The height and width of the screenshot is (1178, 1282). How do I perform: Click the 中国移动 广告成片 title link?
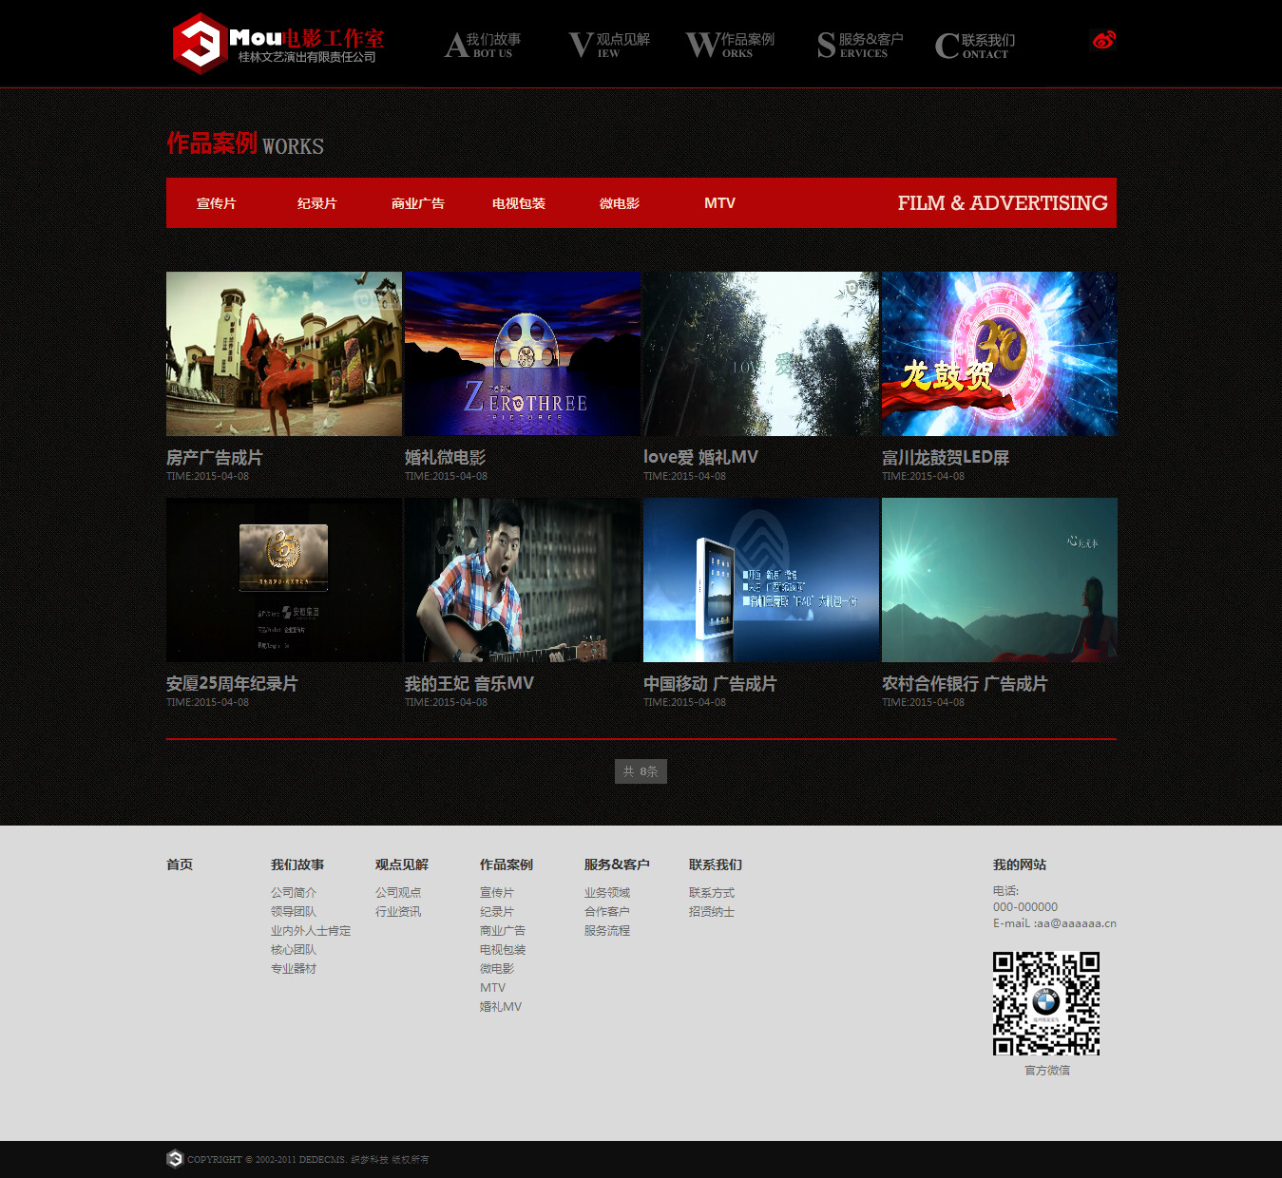coord(710,684)
